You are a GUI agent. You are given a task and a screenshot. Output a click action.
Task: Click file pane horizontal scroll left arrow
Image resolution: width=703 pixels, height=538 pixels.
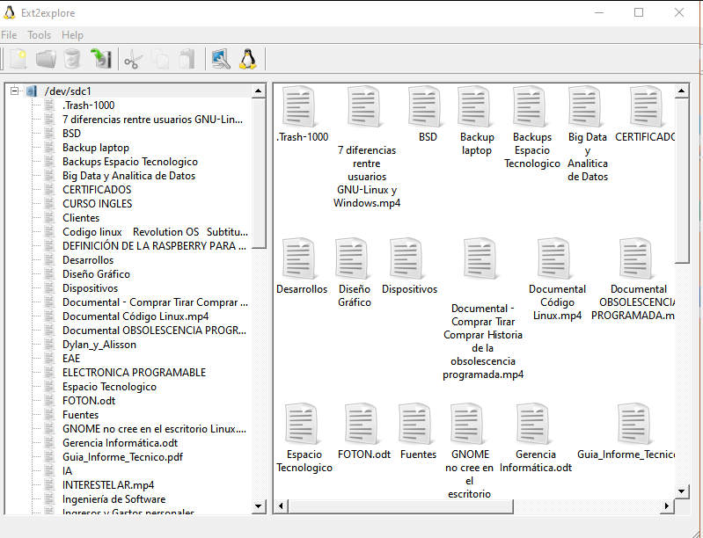tap(281, 506)
